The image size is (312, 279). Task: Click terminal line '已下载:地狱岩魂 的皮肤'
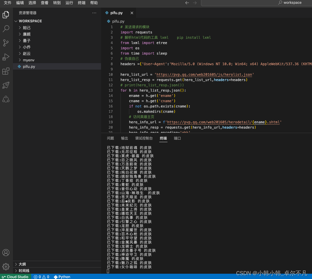[129, 147]
